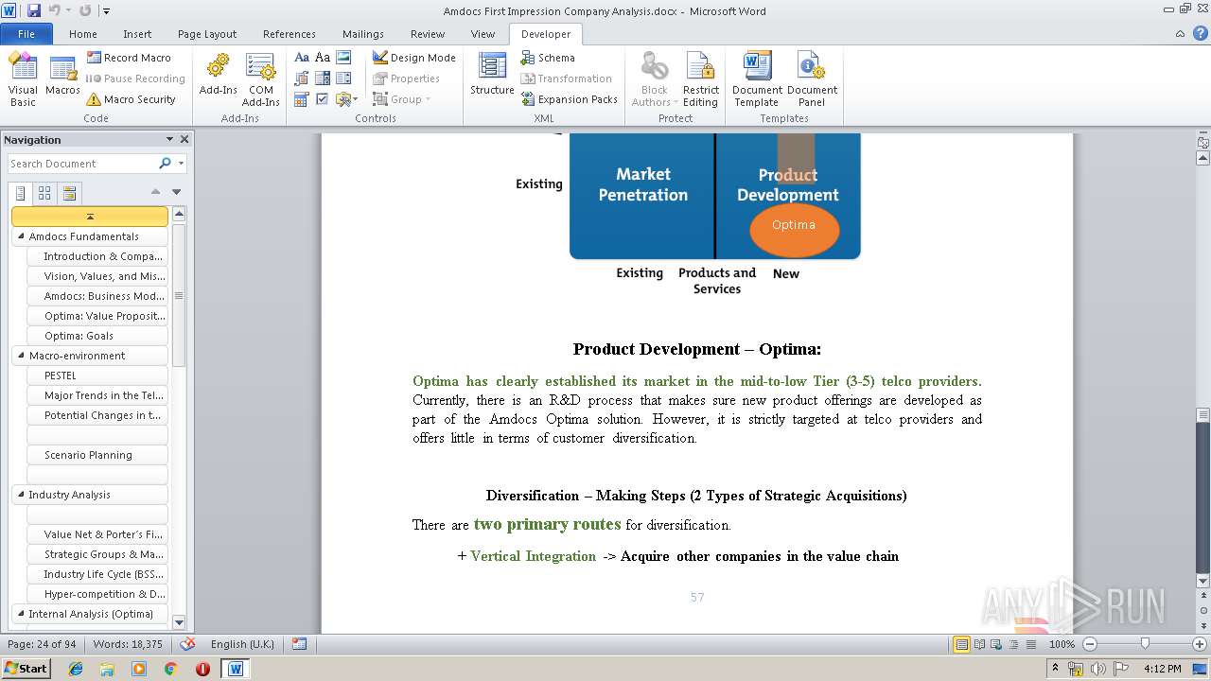Open Document Template dialog
Viewport: 1211px width, 681px height.
tap(757, 79)
